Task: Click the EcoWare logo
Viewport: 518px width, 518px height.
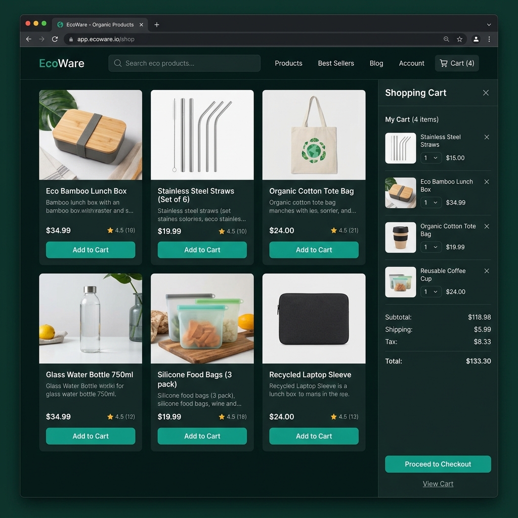Action: click(x=62, y=63)
